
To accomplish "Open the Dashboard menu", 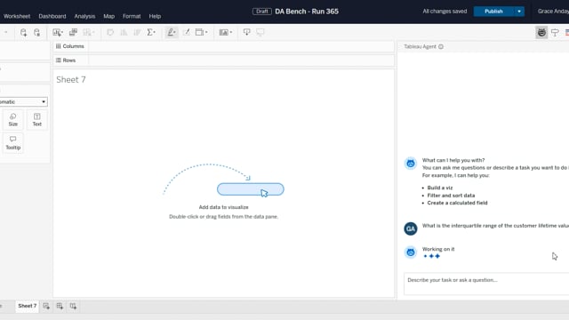I will (x=52, y=16).
